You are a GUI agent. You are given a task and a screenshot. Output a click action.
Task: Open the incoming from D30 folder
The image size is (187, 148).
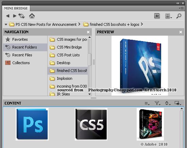[x=68, y=86]
